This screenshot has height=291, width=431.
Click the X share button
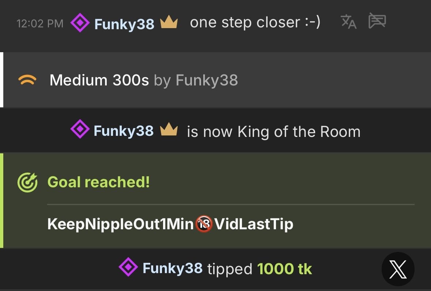(398, 269)
